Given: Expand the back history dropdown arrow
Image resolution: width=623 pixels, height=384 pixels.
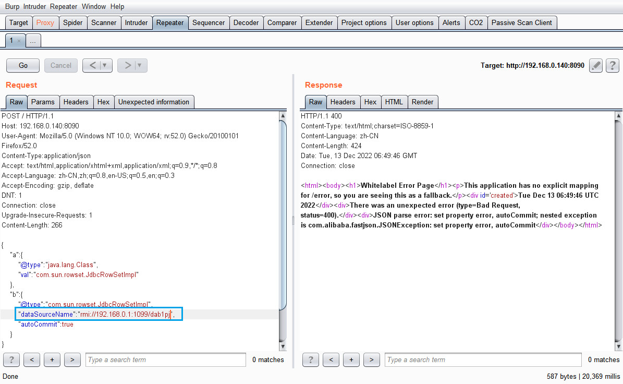Looking at the screenshot, I should [x=105, y=66].
